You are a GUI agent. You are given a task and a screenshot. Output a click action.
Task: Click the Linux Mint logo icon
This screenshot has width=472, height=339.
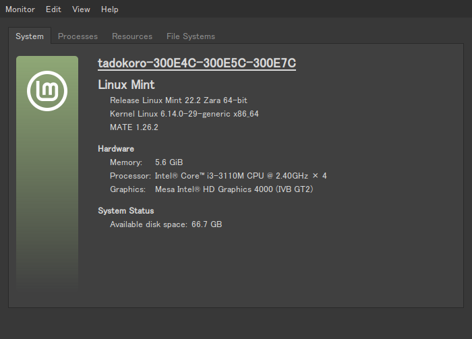[x=47, y=90]
